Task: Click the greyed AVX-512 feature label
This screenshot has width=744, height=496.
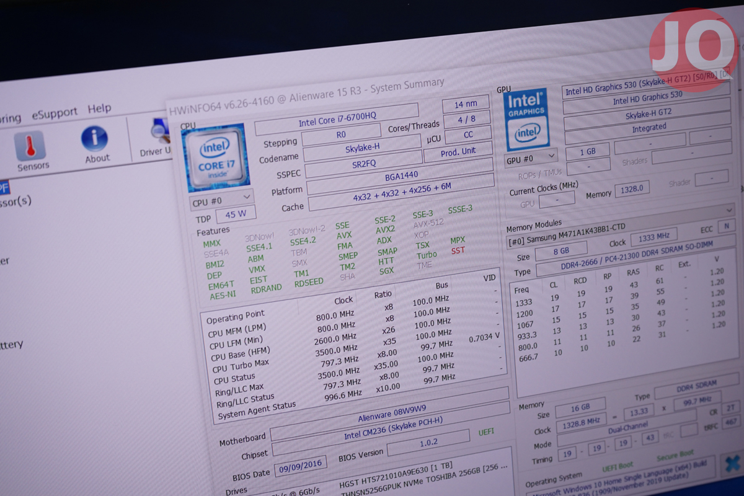Action: pyautogui.click(x=428, y=223)
